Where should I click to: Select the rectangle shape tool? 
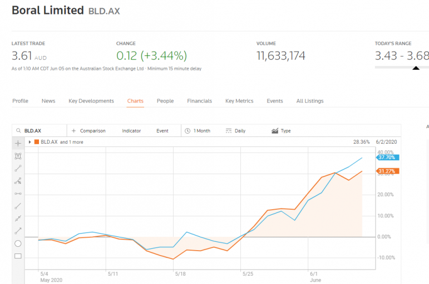[18, 256]
